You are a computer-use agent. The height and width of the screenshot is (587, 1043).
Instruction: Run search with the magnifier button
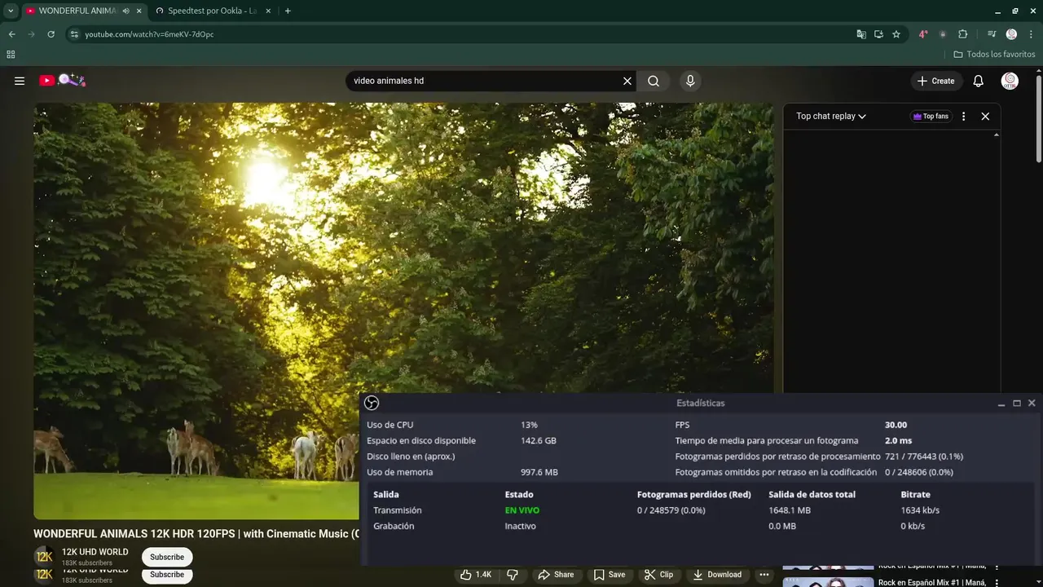pyautogui.click(x=654, y=81)
